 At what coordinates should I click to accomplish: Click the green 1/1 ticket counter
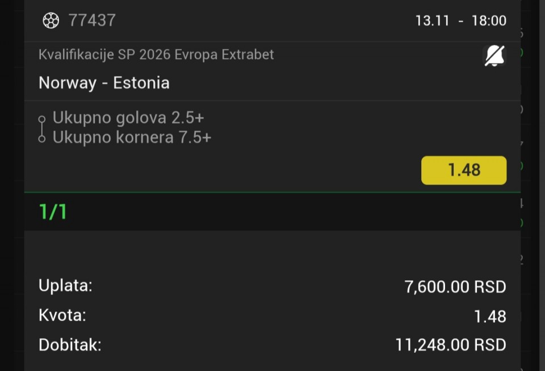point(53,212)
